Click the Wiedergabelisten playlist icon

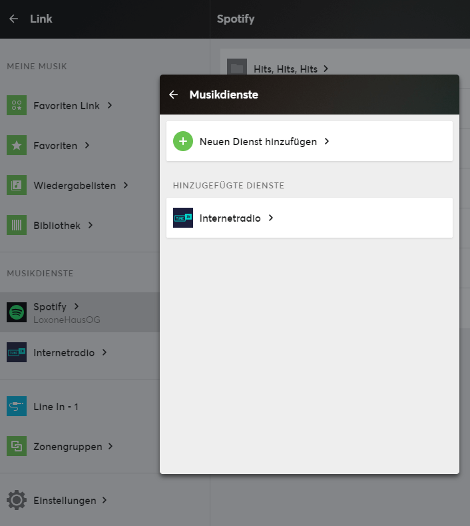tap(17, 185)
